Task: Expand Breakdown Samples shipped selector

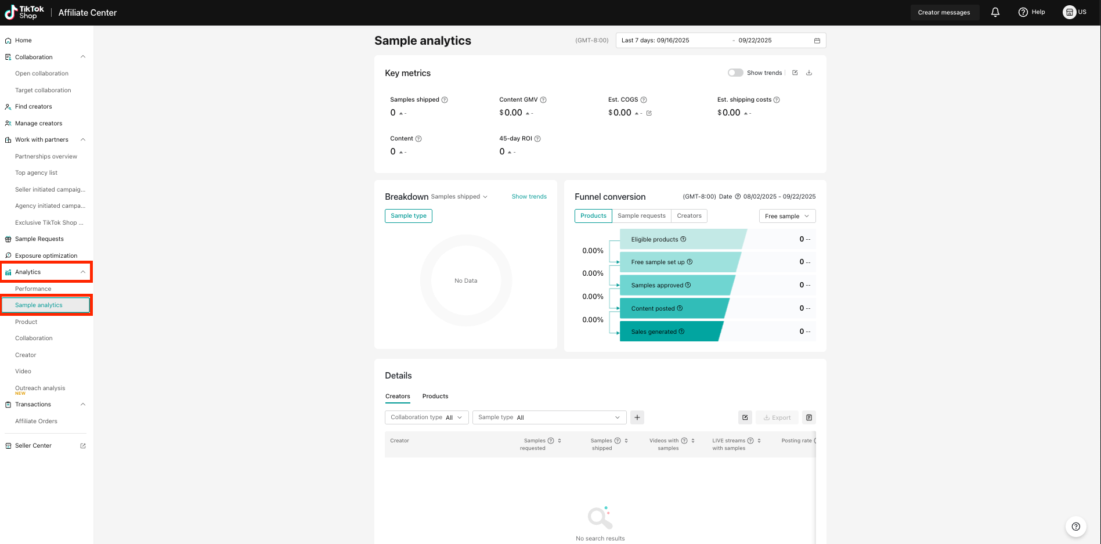Action: pyautogui.click(x=459, y=197)
